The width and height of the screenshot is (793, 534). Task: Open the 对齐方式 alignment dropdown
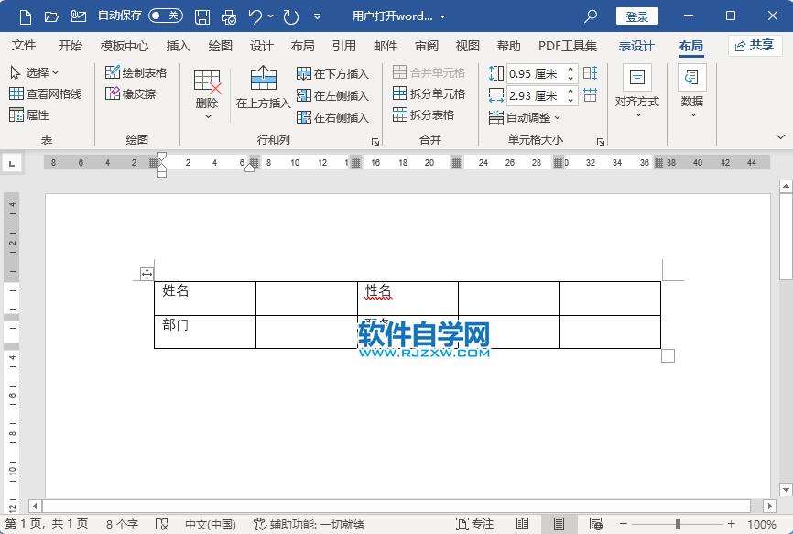[637, 92]
